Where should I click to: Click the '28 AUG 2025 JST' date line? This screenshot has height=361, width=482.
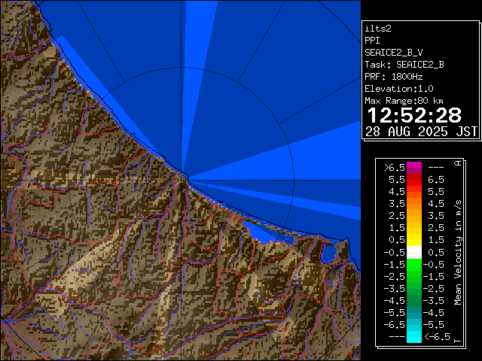(421, 131)
